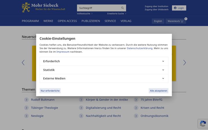The height and width of the screenshot is (130, 208).
Task: Open Körper & Gender in der Antike link
Action: [107, 100]
